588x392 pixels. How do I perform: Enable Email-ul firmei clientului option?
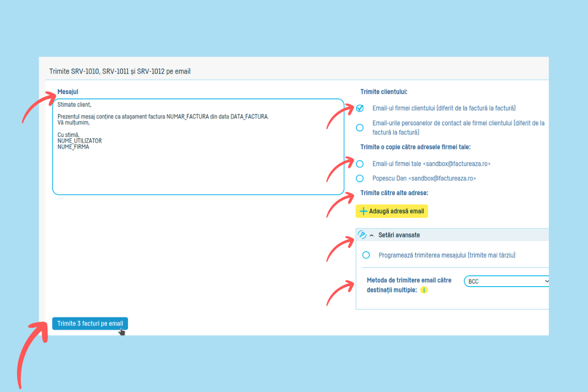(x=360, y=108)
